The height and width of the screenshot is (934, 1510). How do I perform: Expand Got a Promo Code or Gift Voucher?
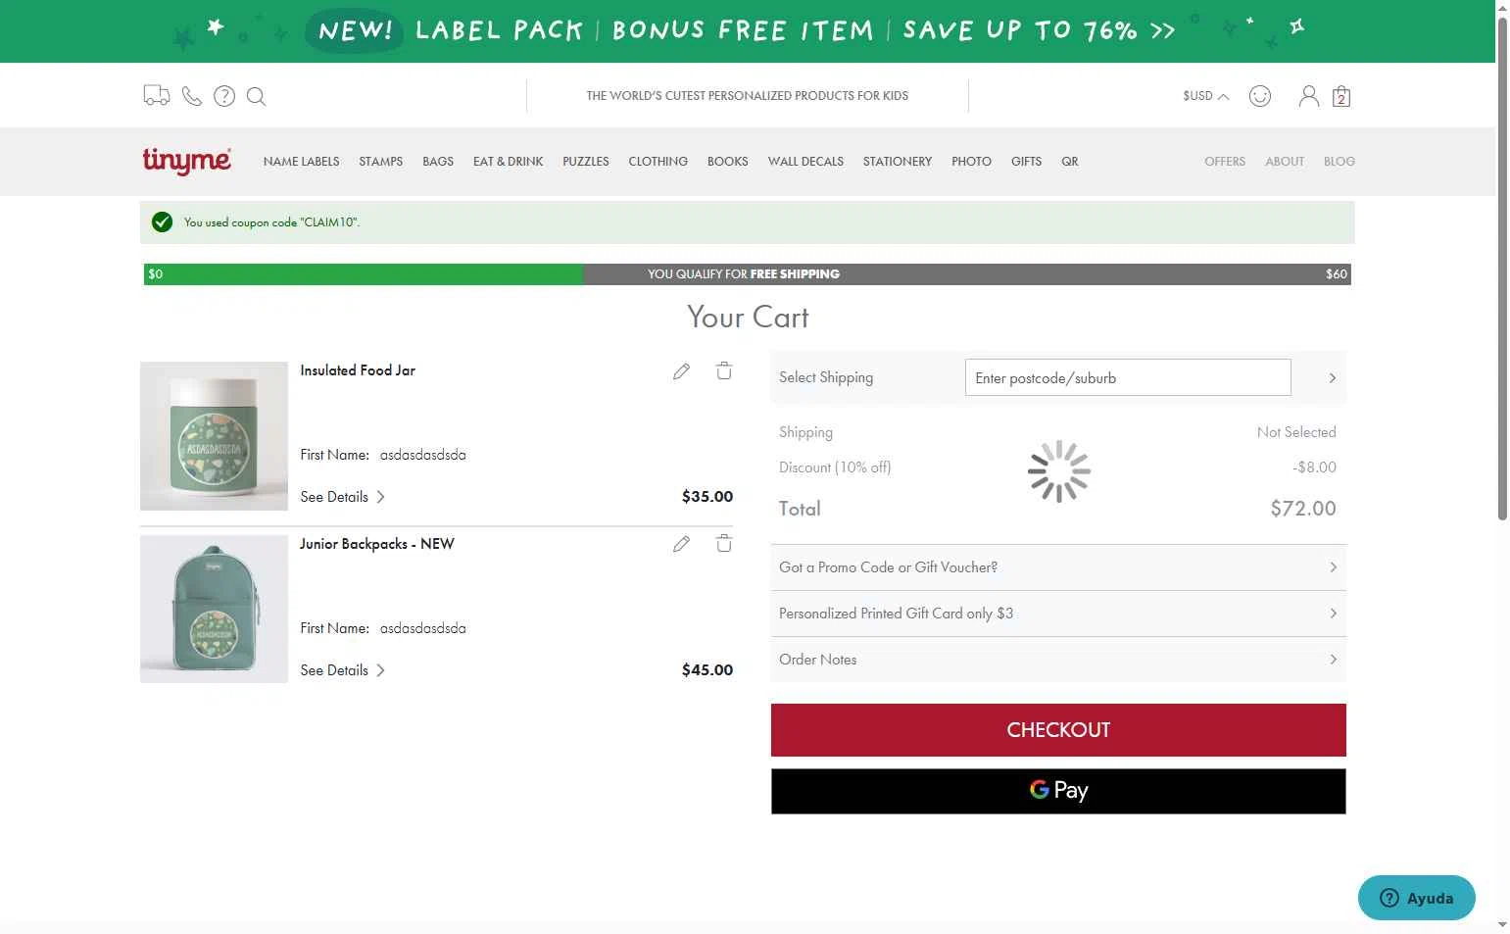(1058, 567)
